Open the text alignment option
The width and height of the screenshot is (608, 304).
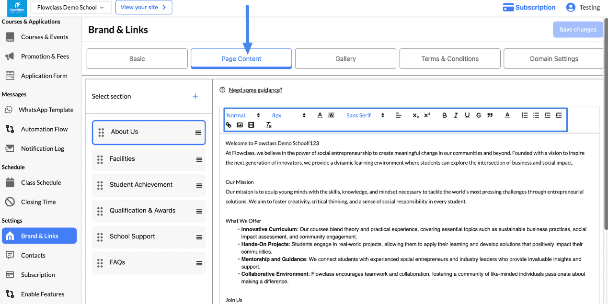(398, 115)
